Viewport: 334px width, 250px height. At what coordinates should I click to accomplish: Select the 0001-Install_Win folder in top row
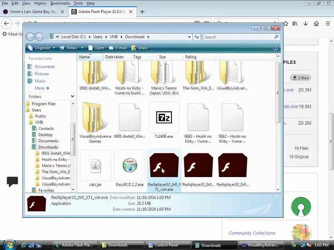(95, 73)
